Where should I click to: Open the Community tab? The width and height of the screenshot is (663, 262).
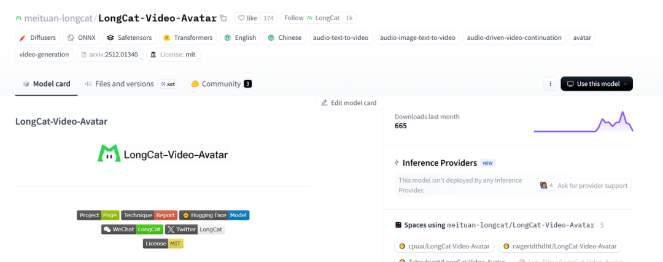[x=214, y=84]
